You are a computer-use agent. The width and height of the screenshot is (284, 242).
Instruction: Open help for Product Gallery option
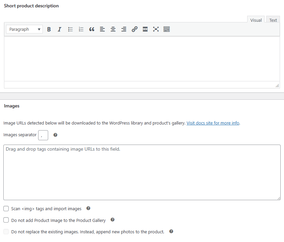click(x=112, y=220)
